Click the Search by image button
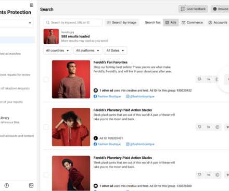 coord(122,22)
